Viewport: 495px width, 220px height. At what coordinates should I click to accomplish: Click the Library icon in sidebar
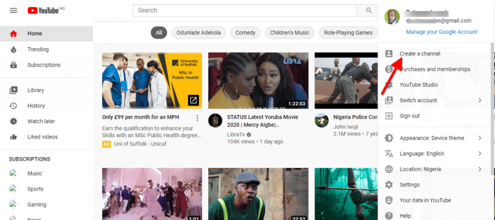pyautogui.click(x=14, y=90)
